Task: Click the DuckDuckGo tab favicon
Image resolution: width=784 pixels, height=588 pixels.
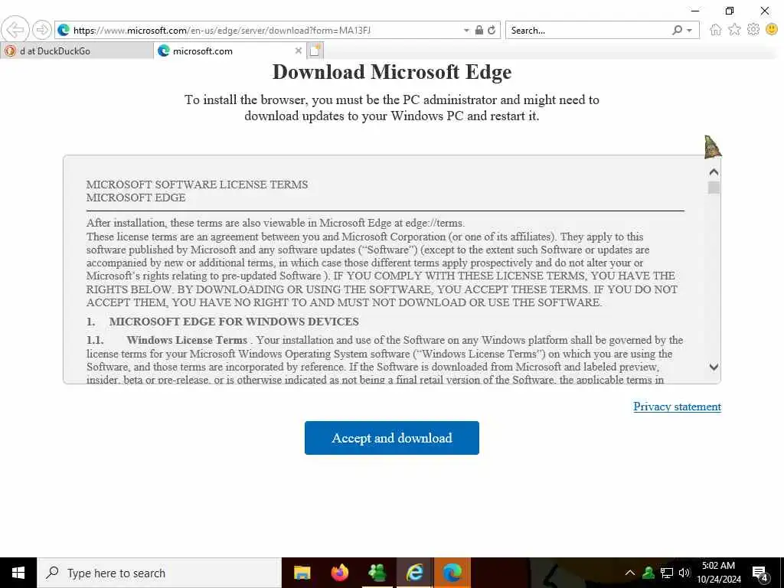Action: tap(10, 51)
